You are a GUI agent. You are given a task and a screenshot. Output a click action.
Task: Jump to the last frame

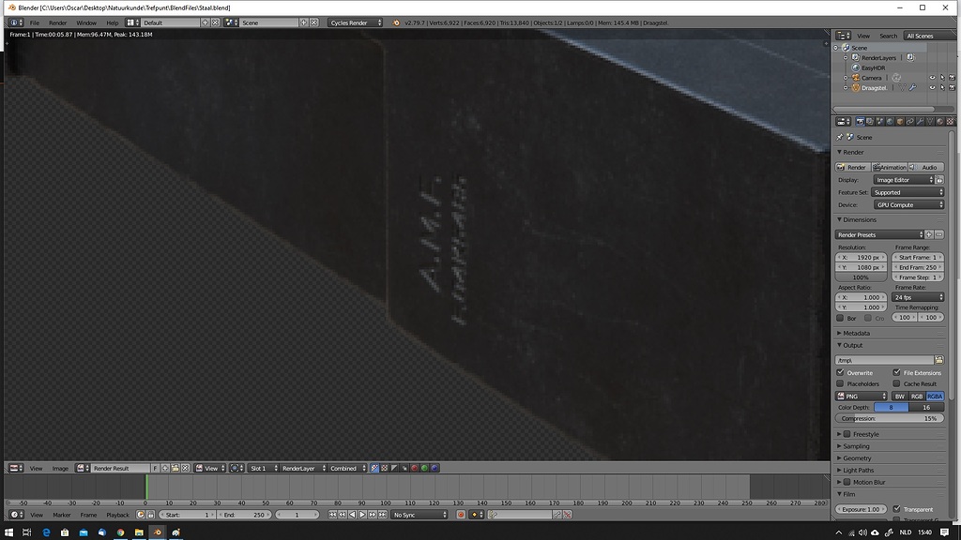(382, 515)
